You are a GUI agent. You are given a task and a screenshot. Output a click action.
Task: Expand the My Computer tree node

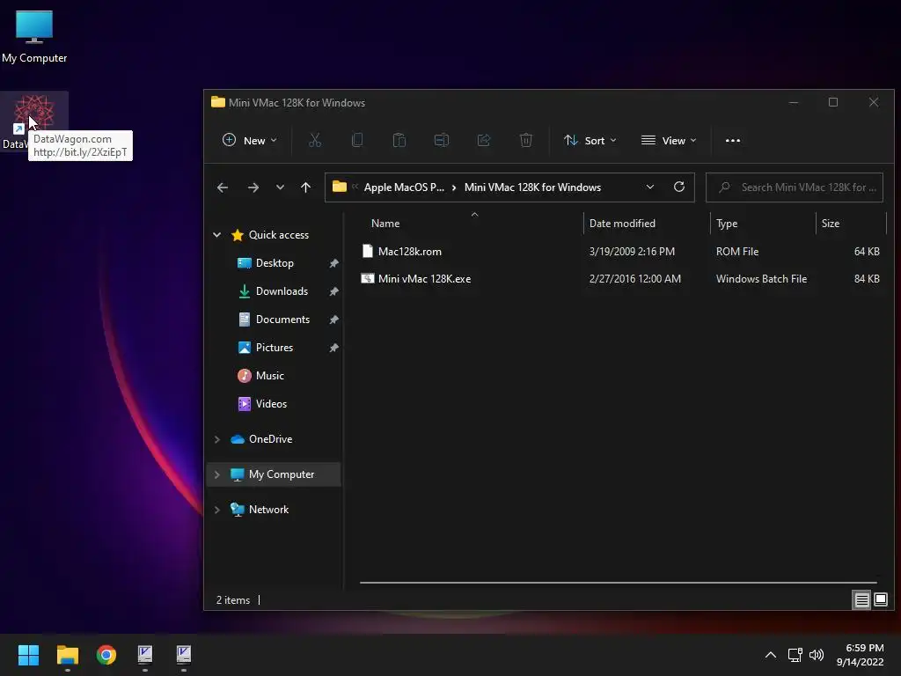(x=216, y=474)
